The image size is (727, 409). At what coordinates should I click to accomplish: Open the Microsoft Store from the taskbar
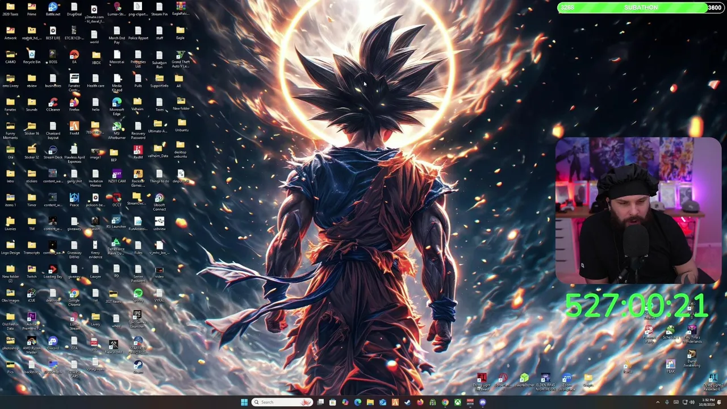tap(333, 402)
